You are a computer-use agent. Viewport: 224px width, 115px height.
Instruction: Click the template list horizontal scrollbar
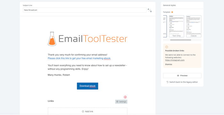180,40
